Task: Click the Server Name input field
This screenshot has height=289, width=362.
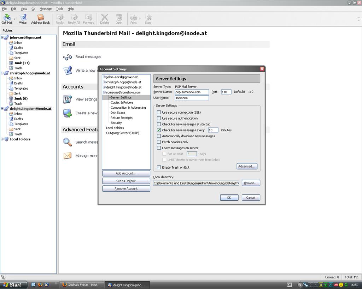Action: tap(192, 92)
